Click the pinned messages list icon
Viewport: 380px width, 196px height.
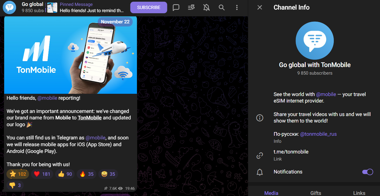(191, 8)
